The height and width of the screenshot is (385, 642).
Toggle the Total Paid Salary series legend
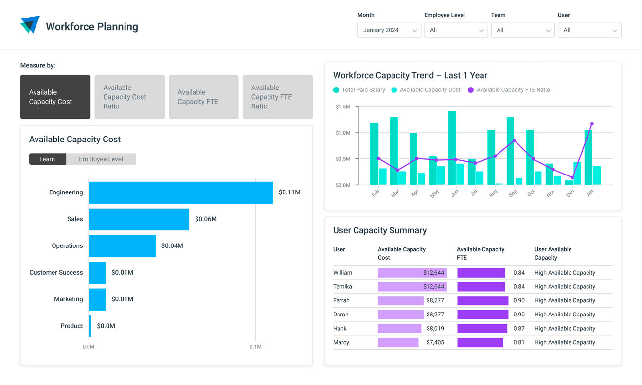359,90
